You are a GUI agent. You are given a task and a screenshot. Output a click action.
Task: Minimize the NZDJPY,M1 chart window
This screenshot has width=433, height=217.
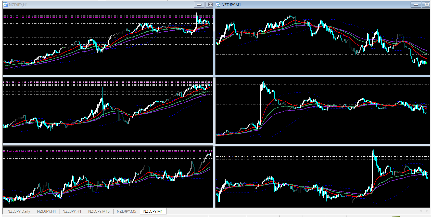[416, 5]
